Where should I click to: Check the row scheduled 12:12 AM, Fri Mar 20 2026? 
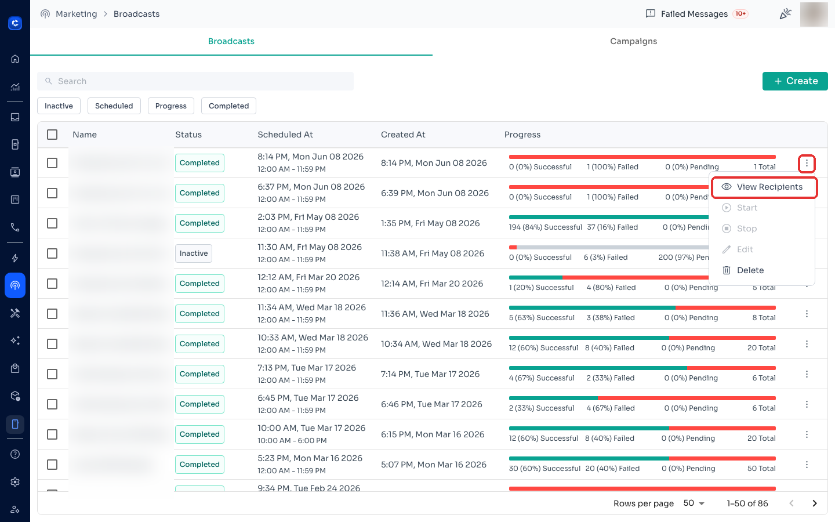(x=52, y=284)
